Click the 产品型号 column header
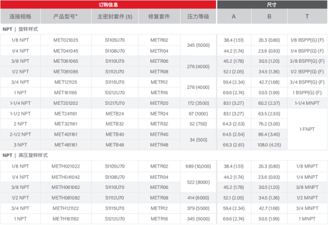Image resolution: width=328 pixels, height=225 pixels. tap(66, 17)
